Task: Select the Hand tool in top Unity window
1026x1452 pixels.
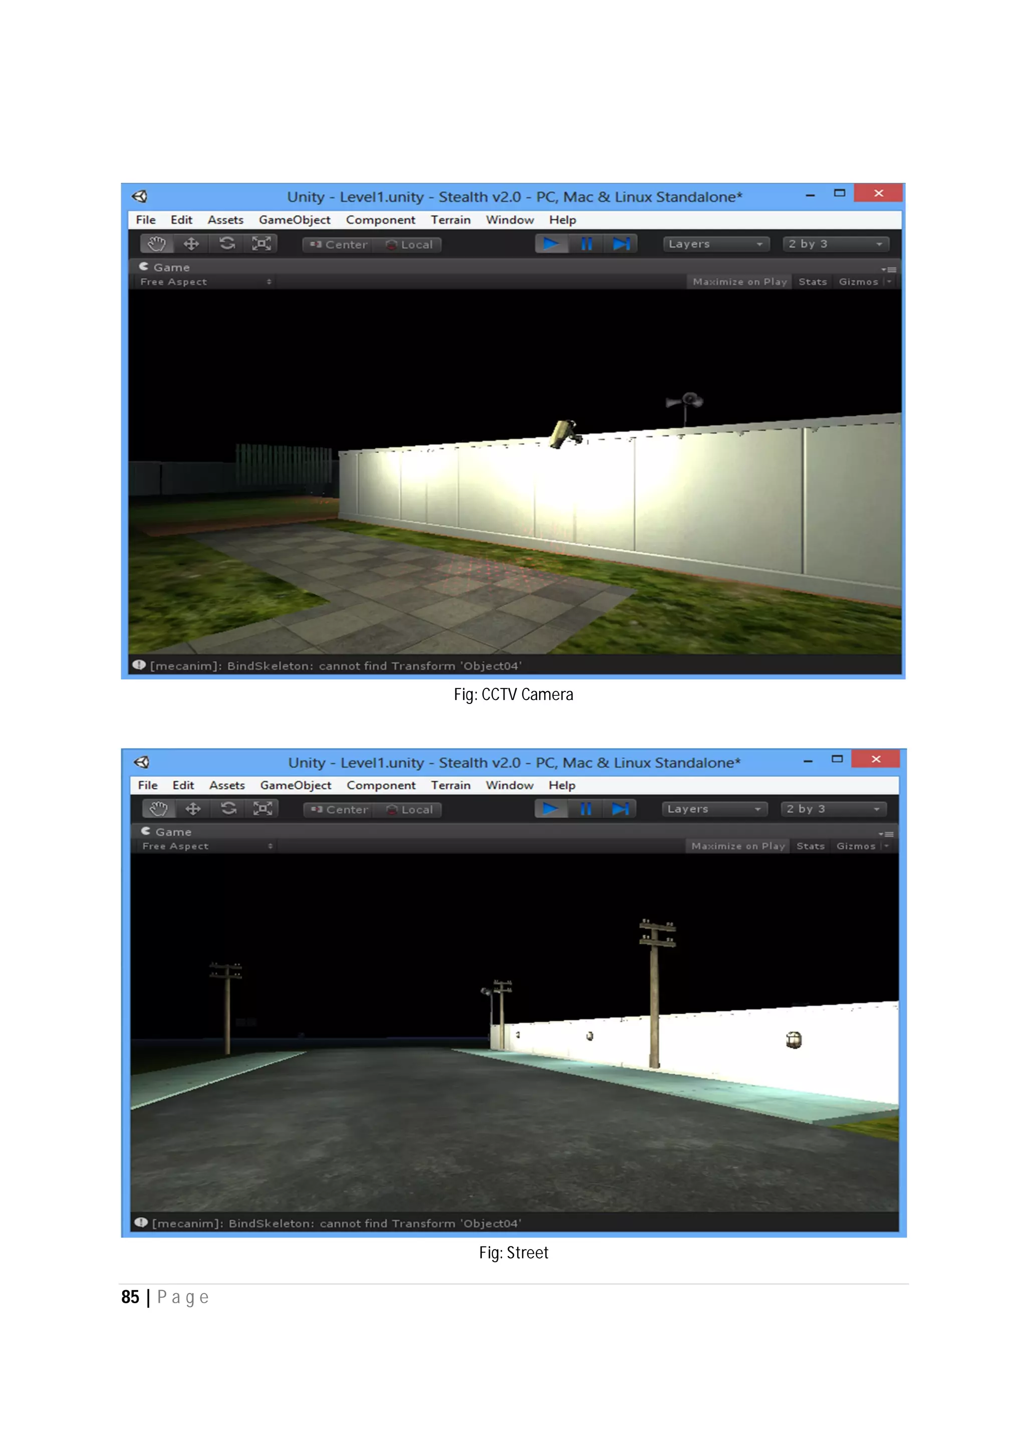Action: [157, 244]
